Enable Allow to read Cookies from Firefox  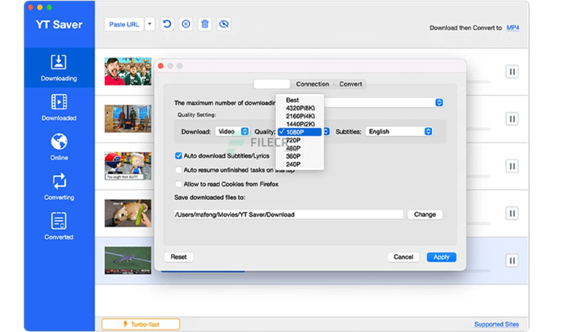(179, 184)
